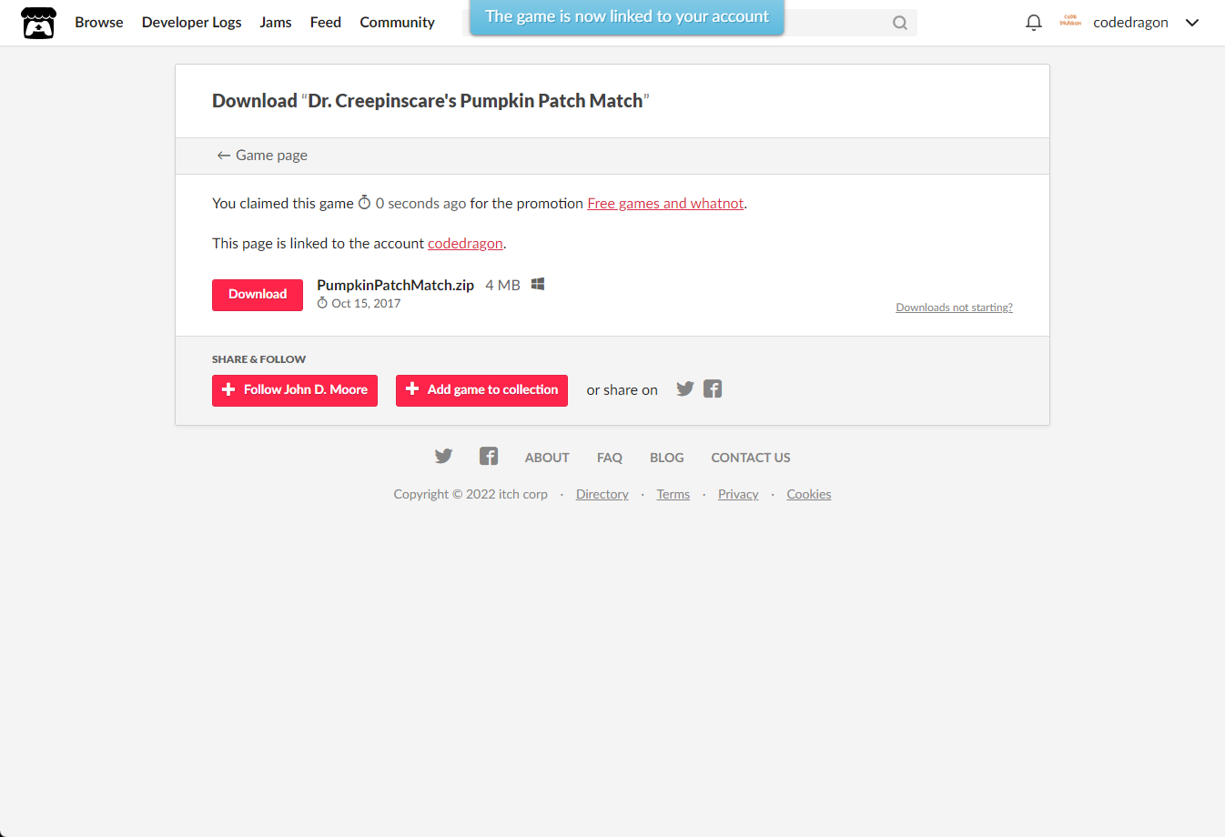This screenshot has height=837, width=1225.
Task: Open the Terms footer link
Action: pos(673,494)
